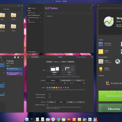Launch Slack from the dock
This screenshot has height=122, width=122.
(53, 119)
